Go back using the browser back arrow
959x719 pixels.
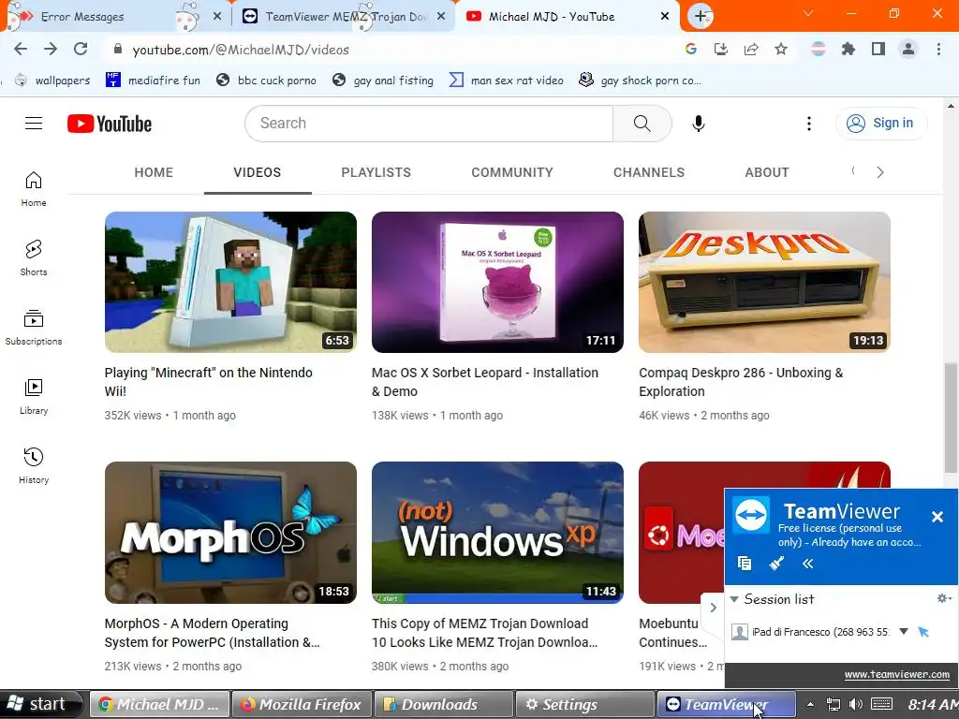pos(21,50)
